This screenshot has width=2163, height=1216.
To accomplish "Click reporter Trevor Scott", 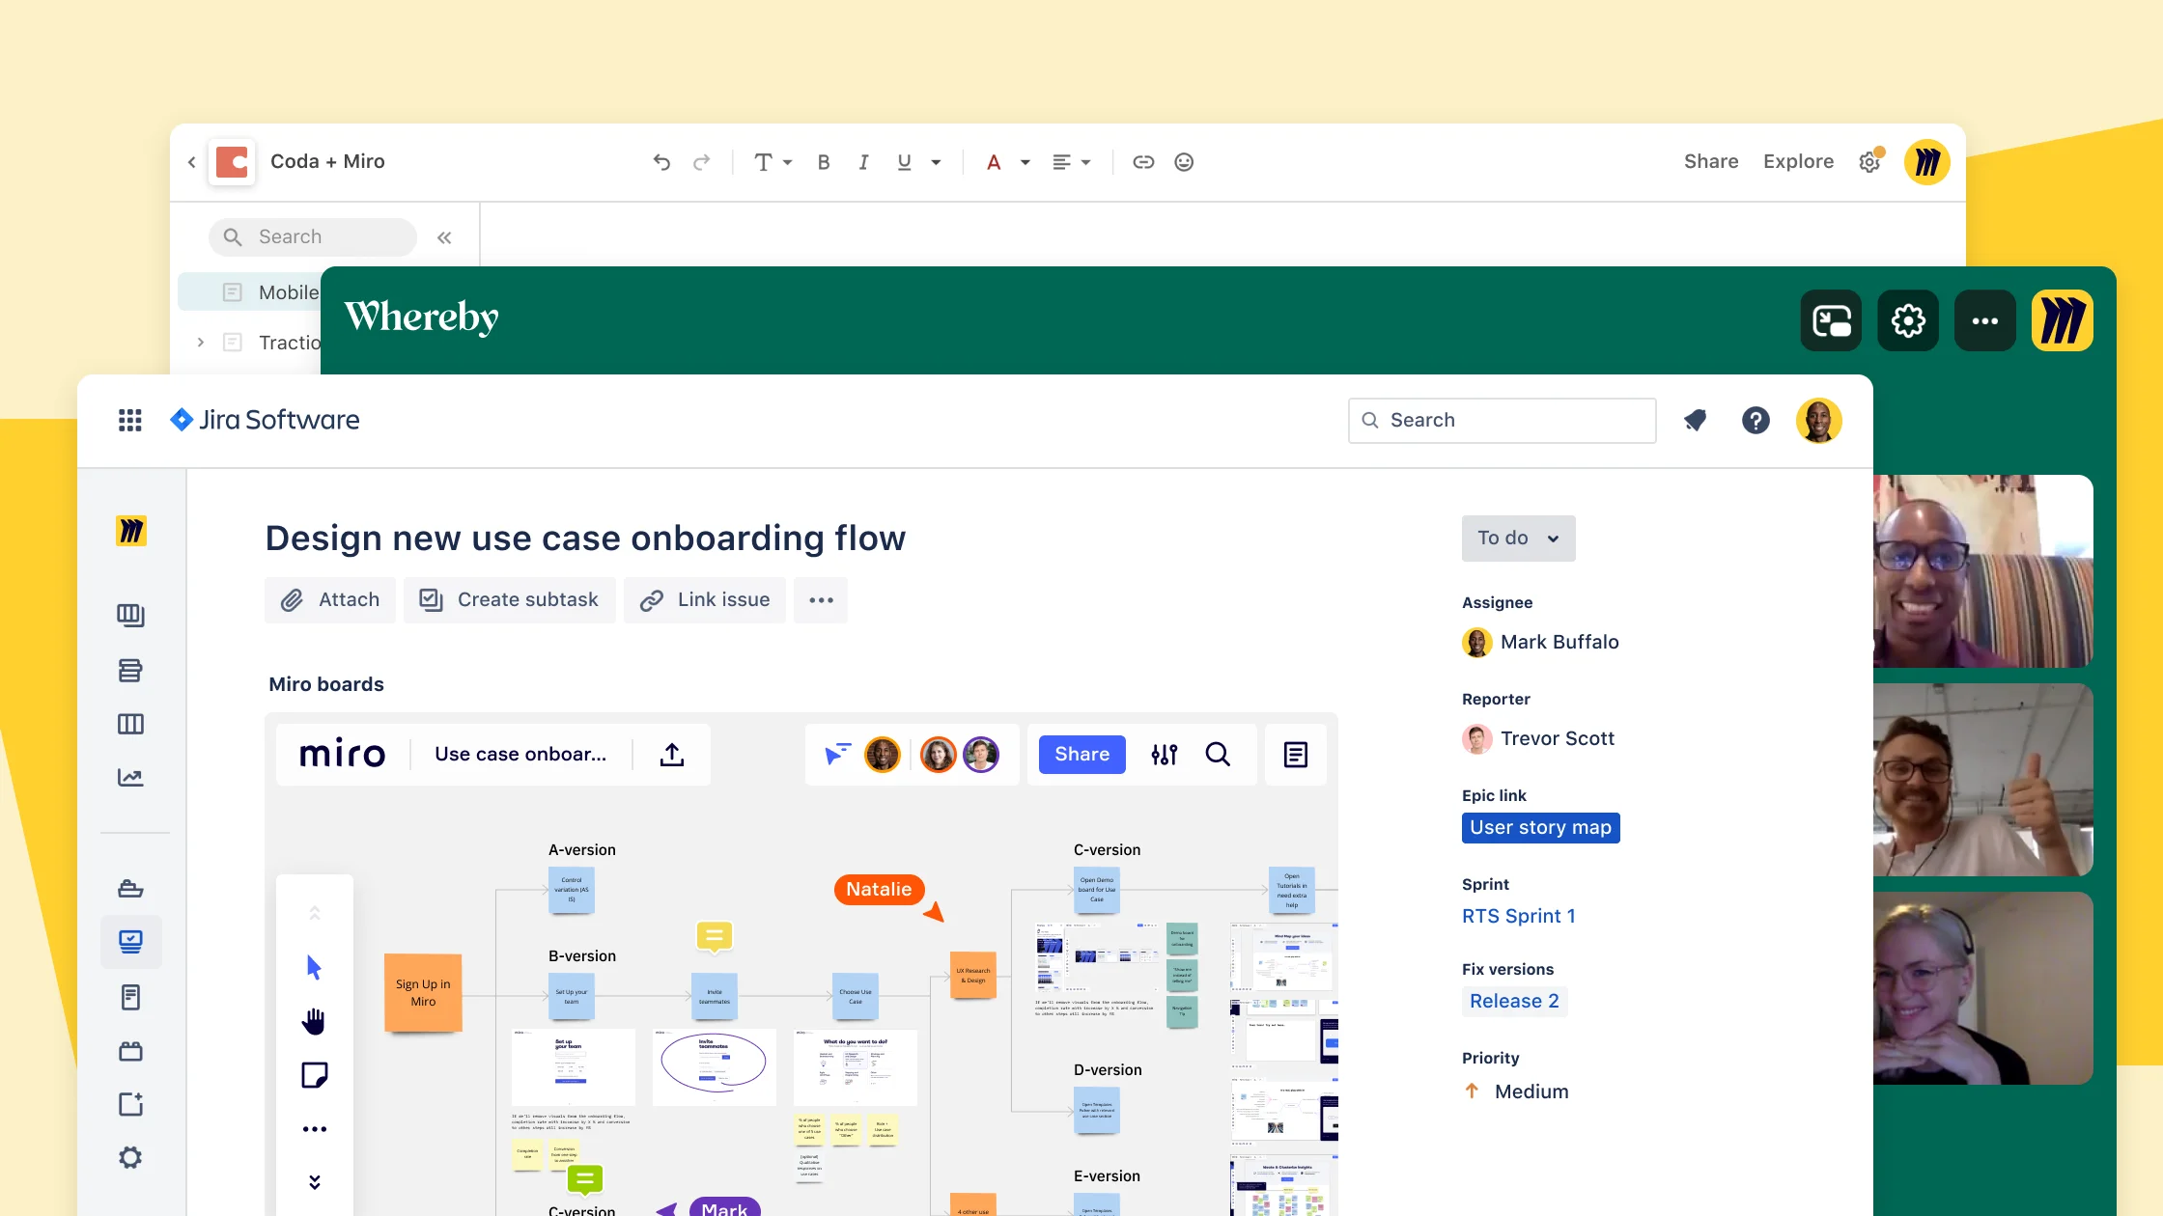I will 1538,738.
